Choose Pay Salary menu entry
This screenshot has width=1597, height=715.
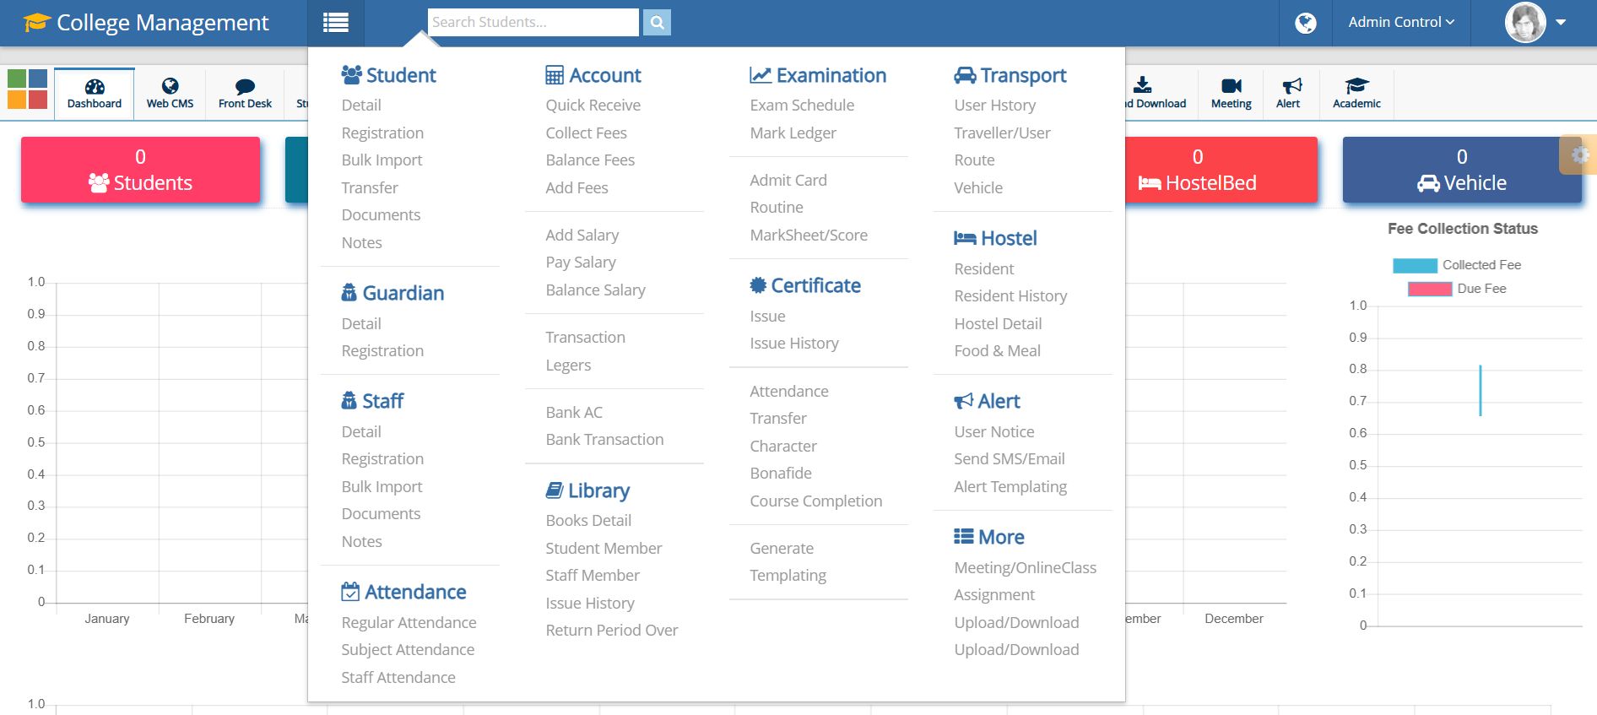[581, 262]
